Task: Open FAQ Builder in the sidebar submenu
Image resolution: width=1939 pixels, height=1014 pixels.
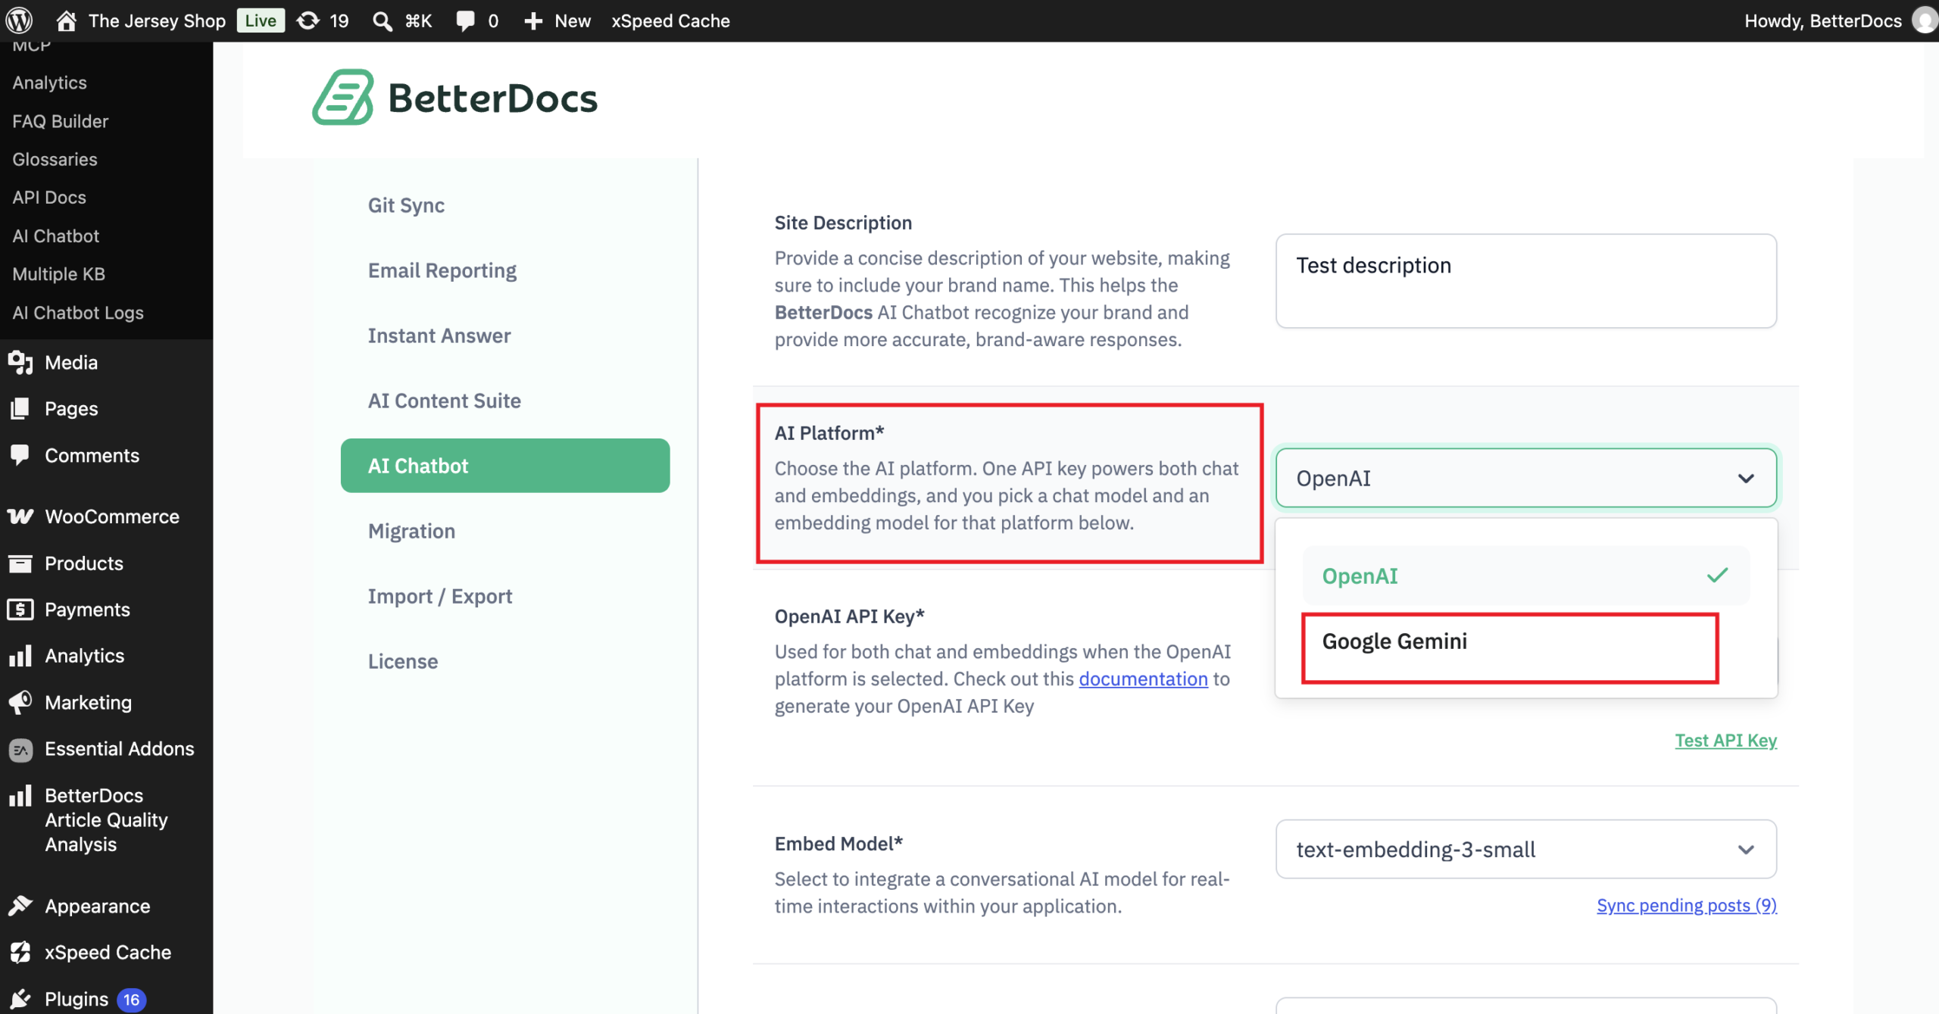Action: [61, 121]
